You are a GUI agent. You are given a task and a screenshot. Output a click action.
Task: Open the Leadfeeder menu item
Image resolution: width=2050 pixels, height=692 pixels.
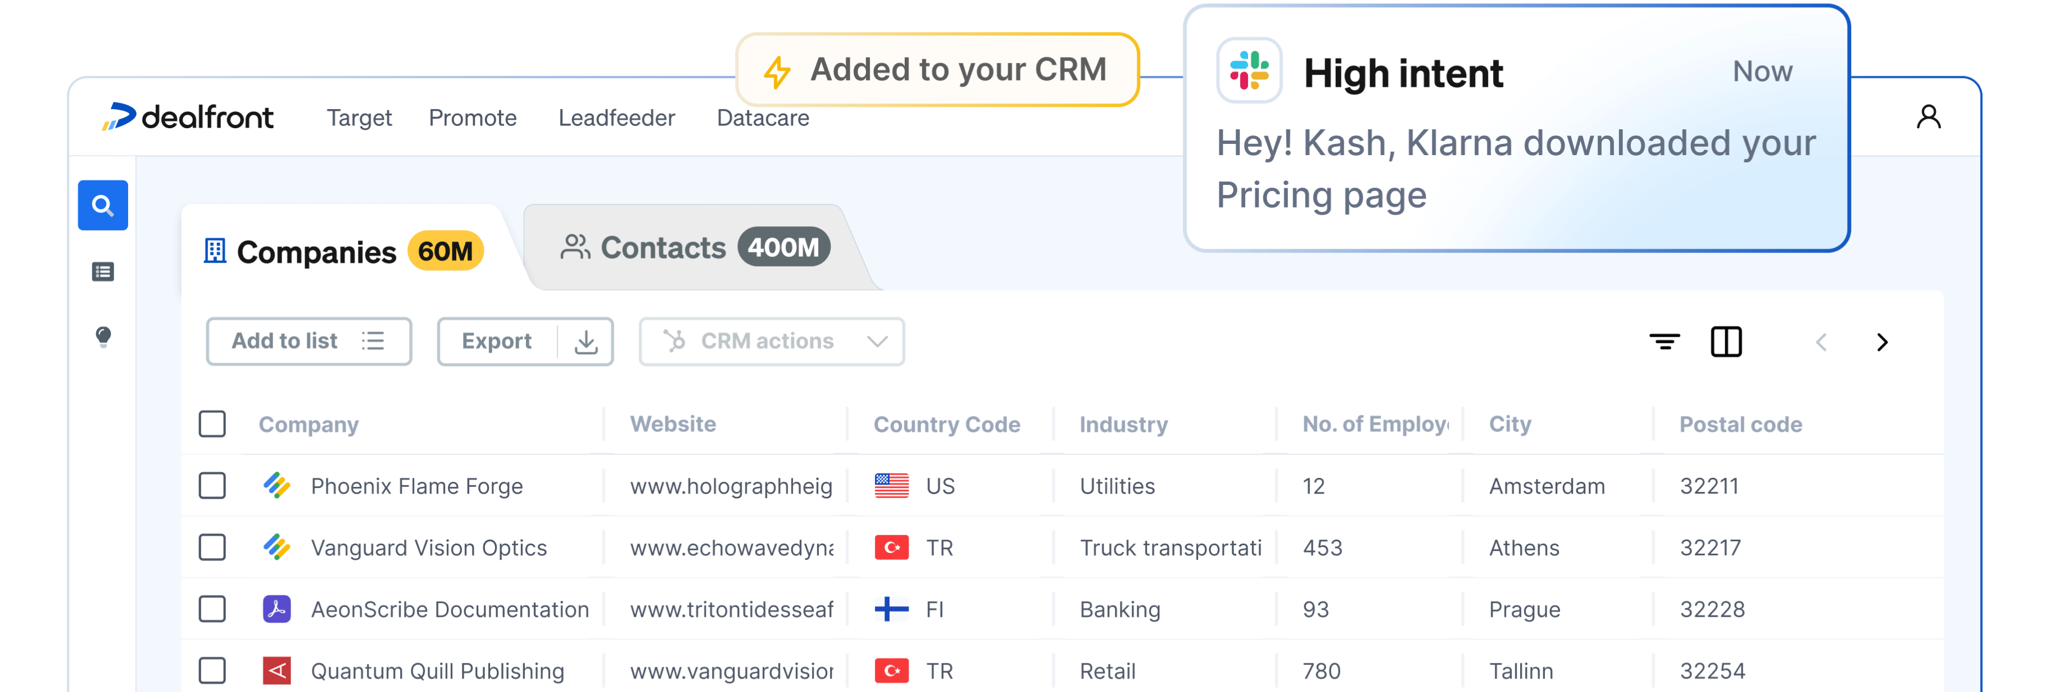[617, 118]
